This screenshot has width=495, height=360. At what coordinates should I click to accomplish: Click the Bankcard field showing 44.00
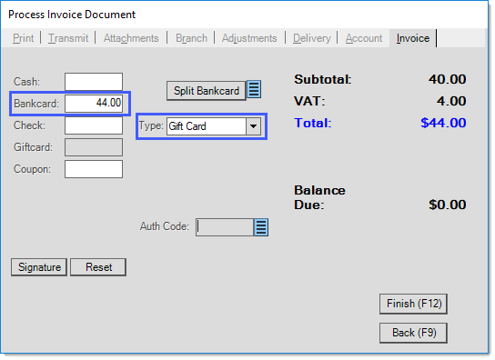point(94,103)
